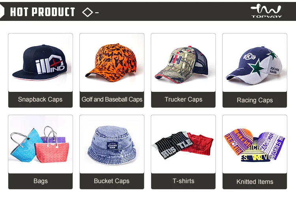Image resolution: width=296 pixels, height=201 pixels.
Task: Choose the Knitted Items category label
Action: pyautogui.click(x=255, y=181)
